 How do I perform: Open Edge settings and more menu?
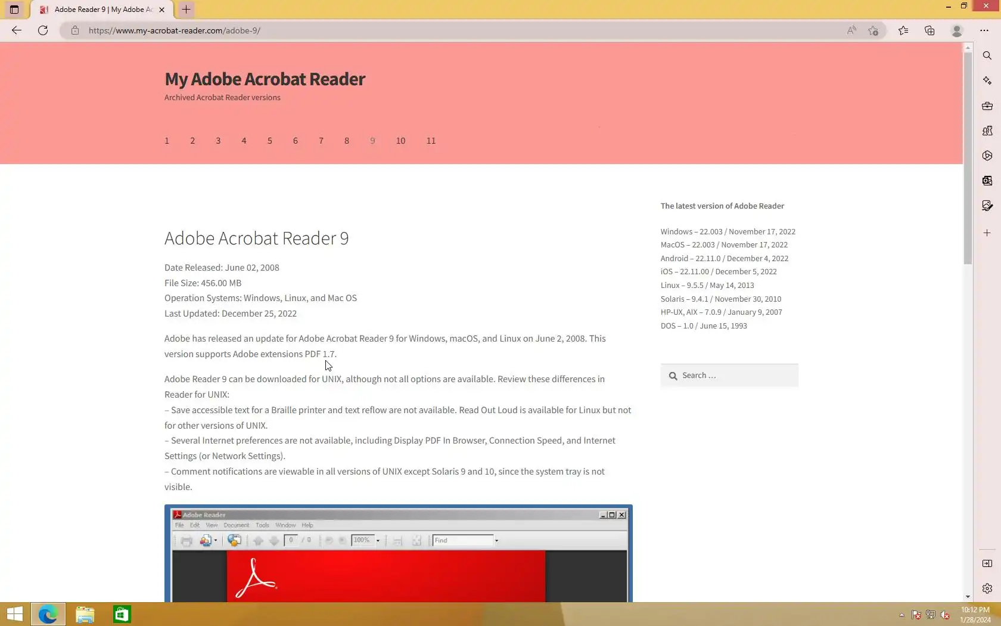coord(984,30)
